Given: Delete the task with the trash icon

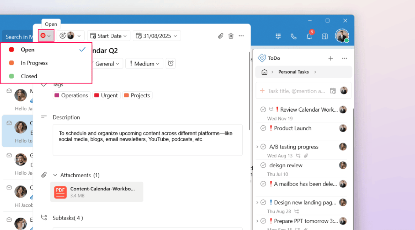Looking at the screenshot, I should (x=231, y=36).
